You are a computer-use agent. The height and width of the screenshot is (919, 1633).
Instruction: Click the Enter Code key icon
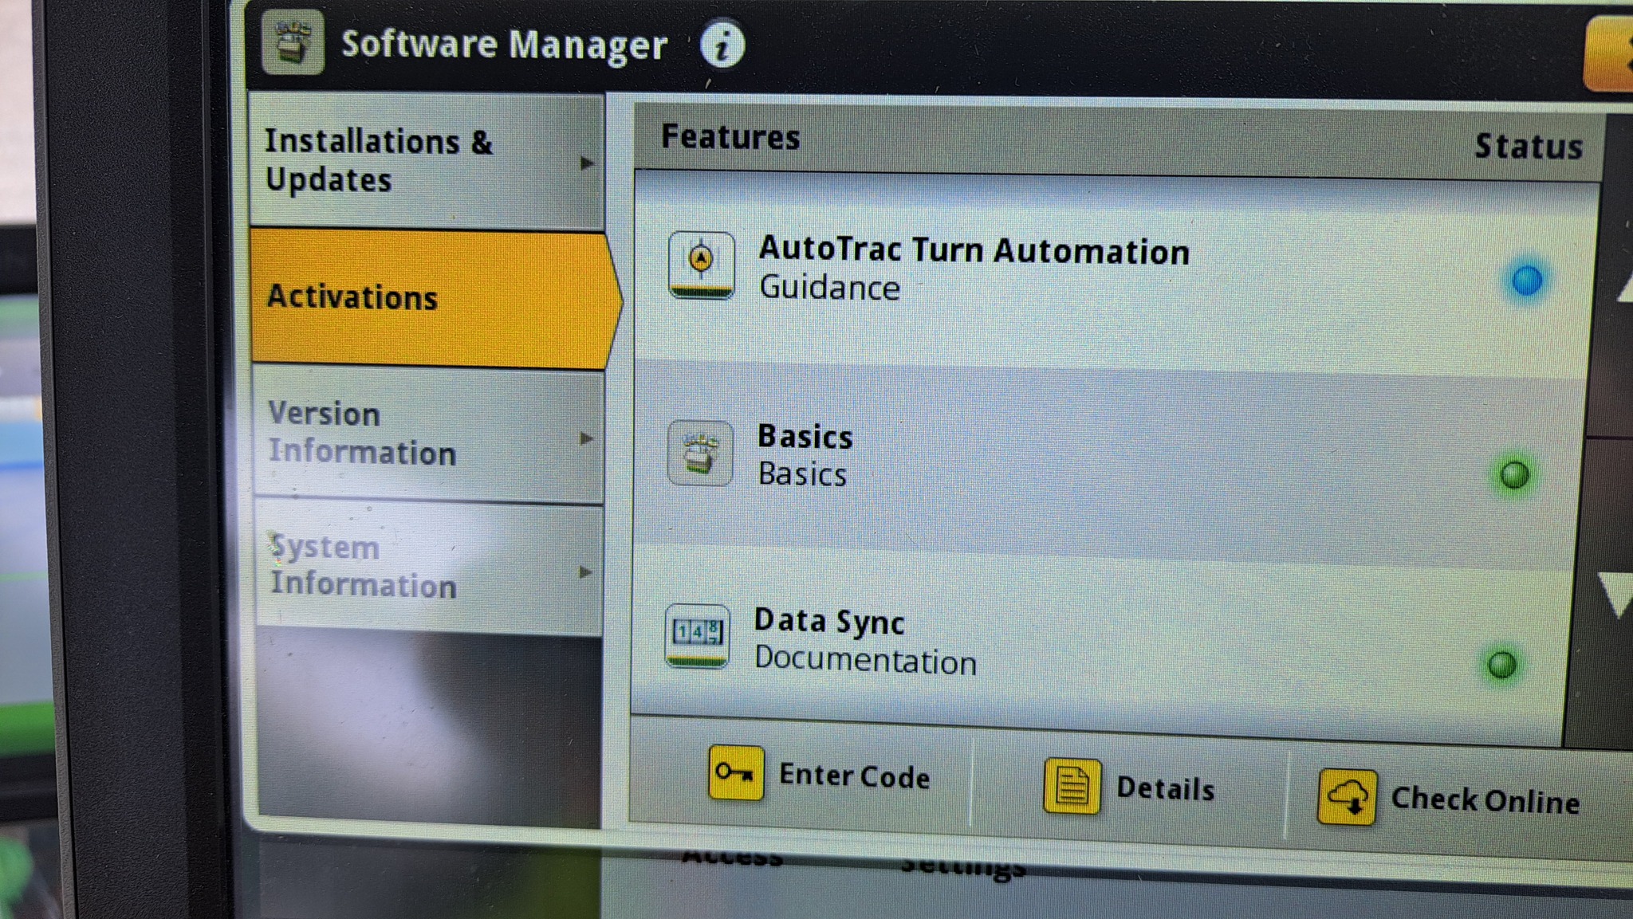pos(736,772)
